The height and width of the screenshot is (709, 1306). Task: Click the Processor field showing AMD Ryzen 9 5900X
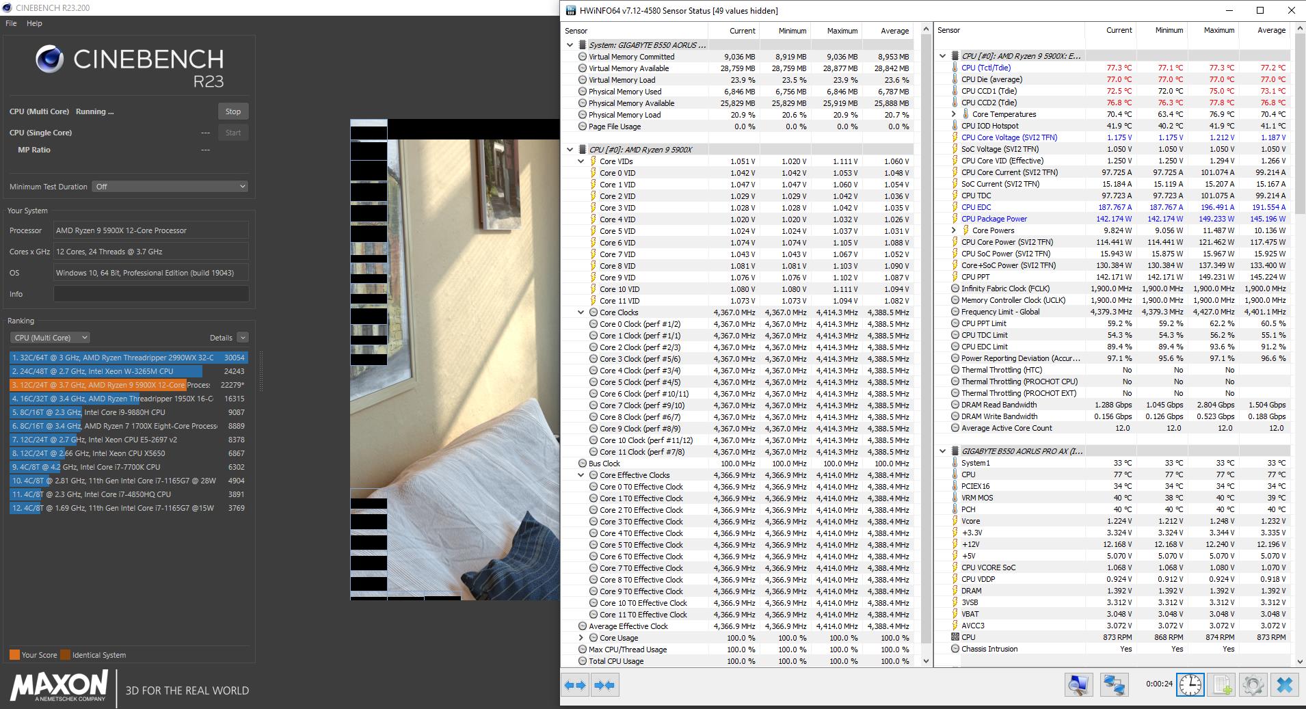(151, 230)
